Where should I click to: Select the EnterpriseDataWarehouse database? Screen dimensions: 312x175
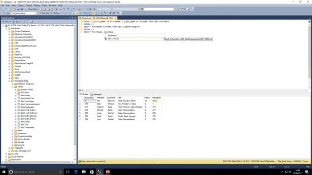click(25, 46)
